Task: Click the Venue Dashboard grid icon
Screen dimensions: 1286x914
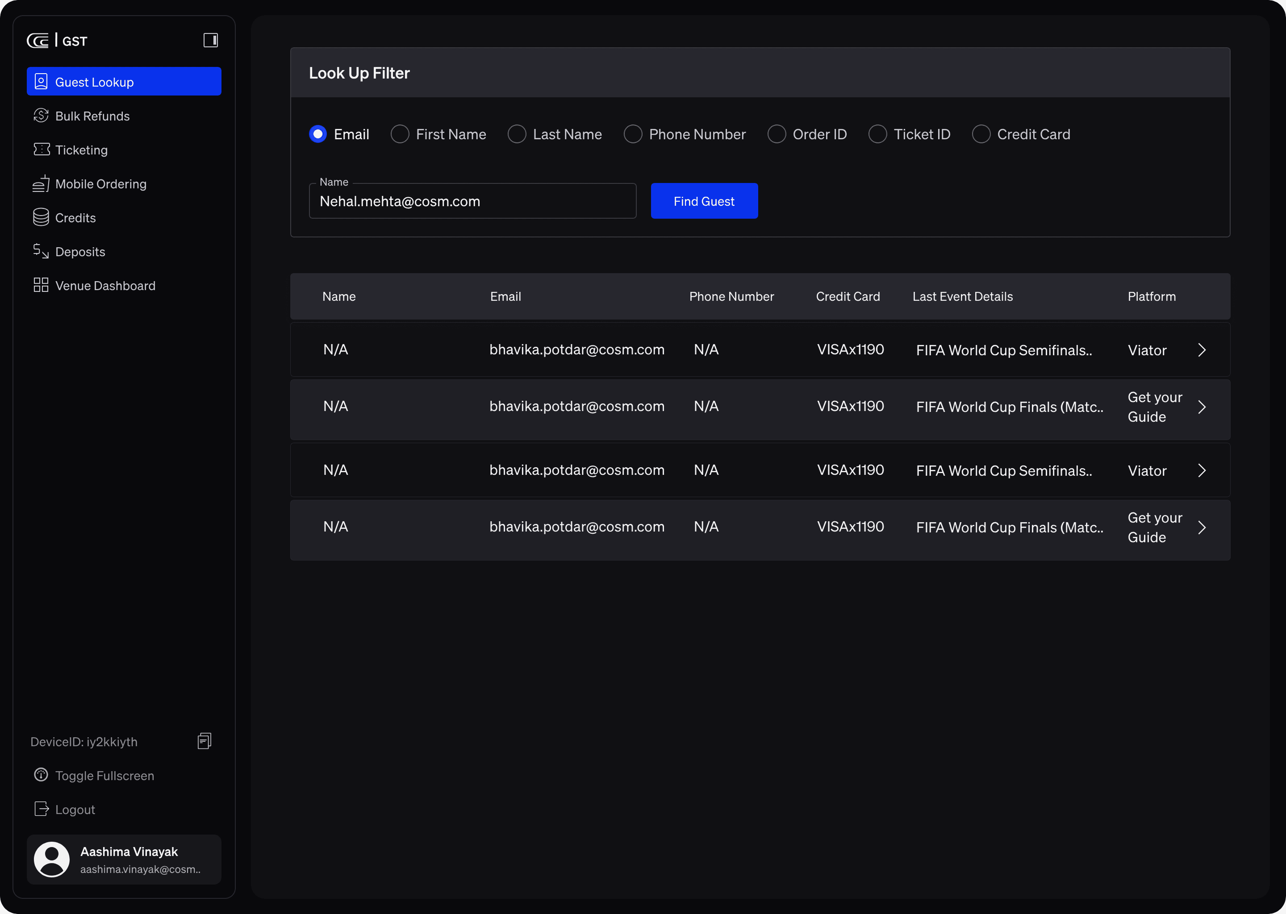Action: 41,285
